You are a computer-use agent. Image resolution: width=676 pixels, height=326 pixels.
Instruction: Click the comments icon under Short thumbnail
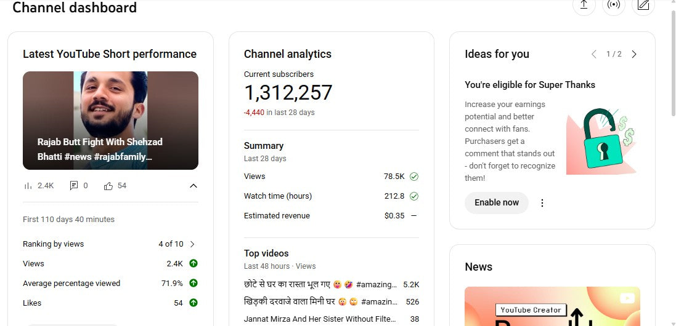[74, 186]
